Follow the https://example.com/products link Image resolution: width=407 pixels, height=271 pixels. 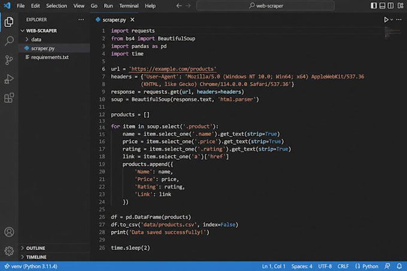172,69
